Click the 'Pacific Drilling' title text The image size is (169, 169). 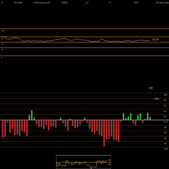(162, 3)
